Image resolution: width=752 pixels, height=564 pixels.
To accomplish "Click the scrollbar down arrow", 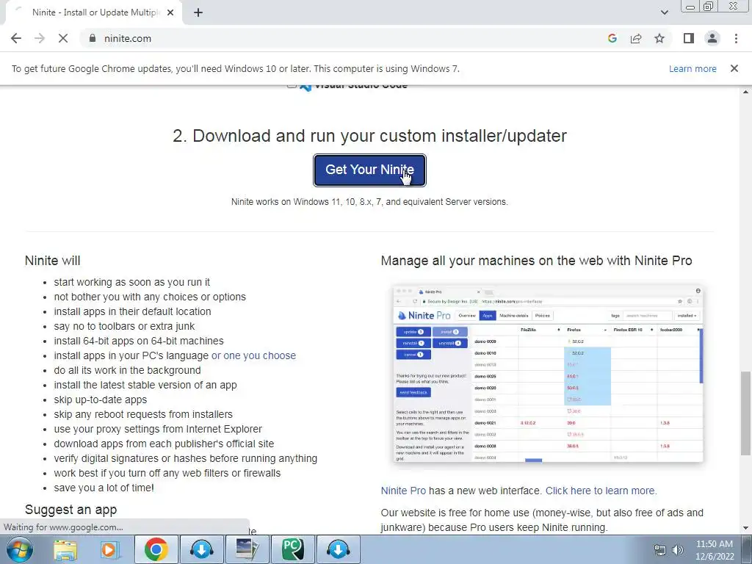I will point(745,529).
